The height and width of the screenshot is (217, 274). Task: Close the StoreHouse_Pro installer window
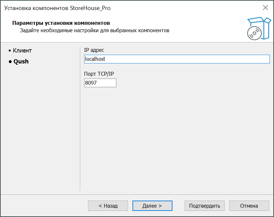coord(265,8)
